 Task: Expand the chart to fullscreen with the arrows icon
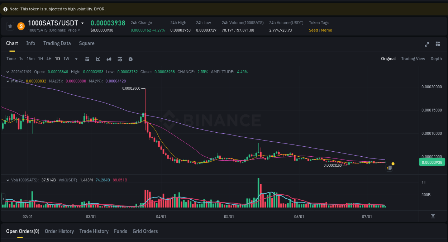[427, 44]
